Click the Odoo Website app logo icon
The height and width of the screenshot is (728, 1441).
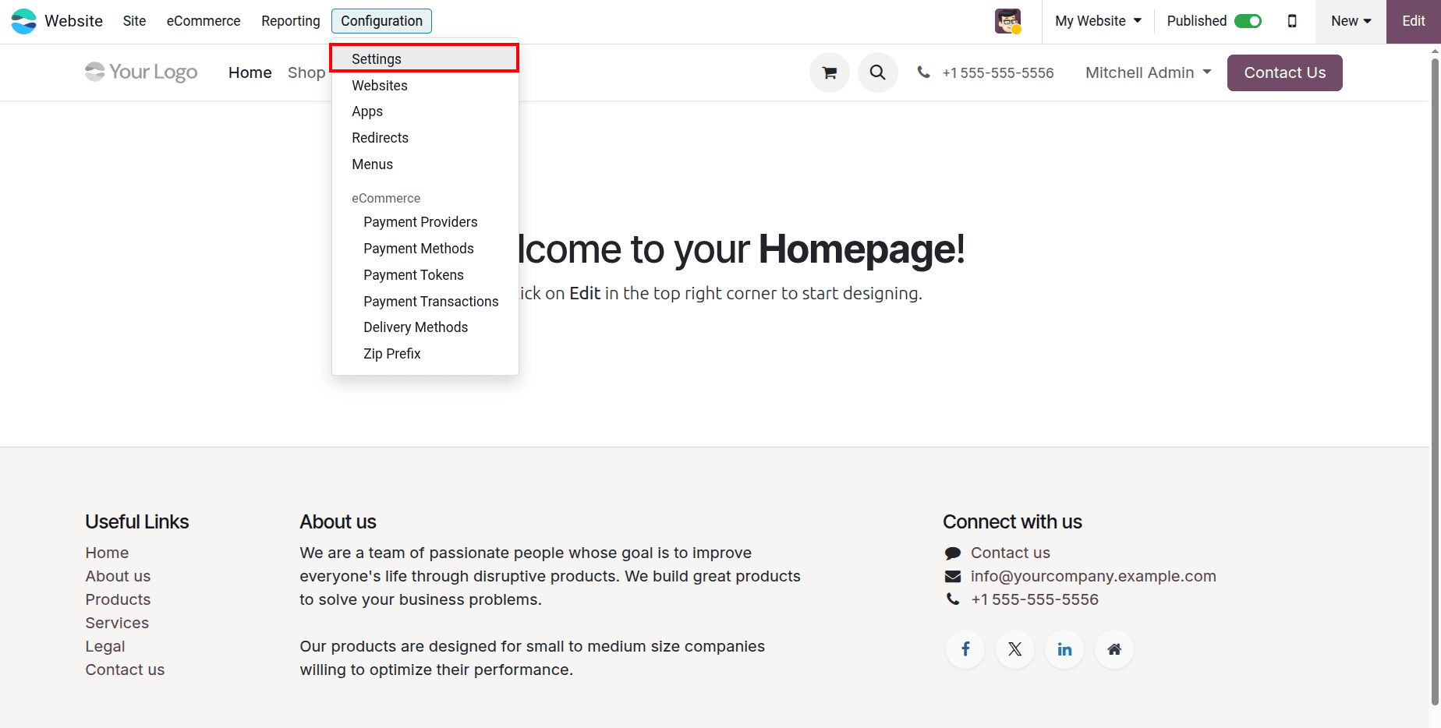point(23,21)
